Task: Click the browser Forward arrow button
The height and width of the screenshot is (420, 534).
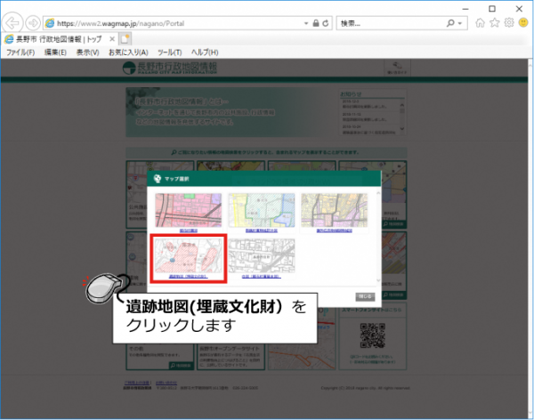Action: click(x=33, y=22)
